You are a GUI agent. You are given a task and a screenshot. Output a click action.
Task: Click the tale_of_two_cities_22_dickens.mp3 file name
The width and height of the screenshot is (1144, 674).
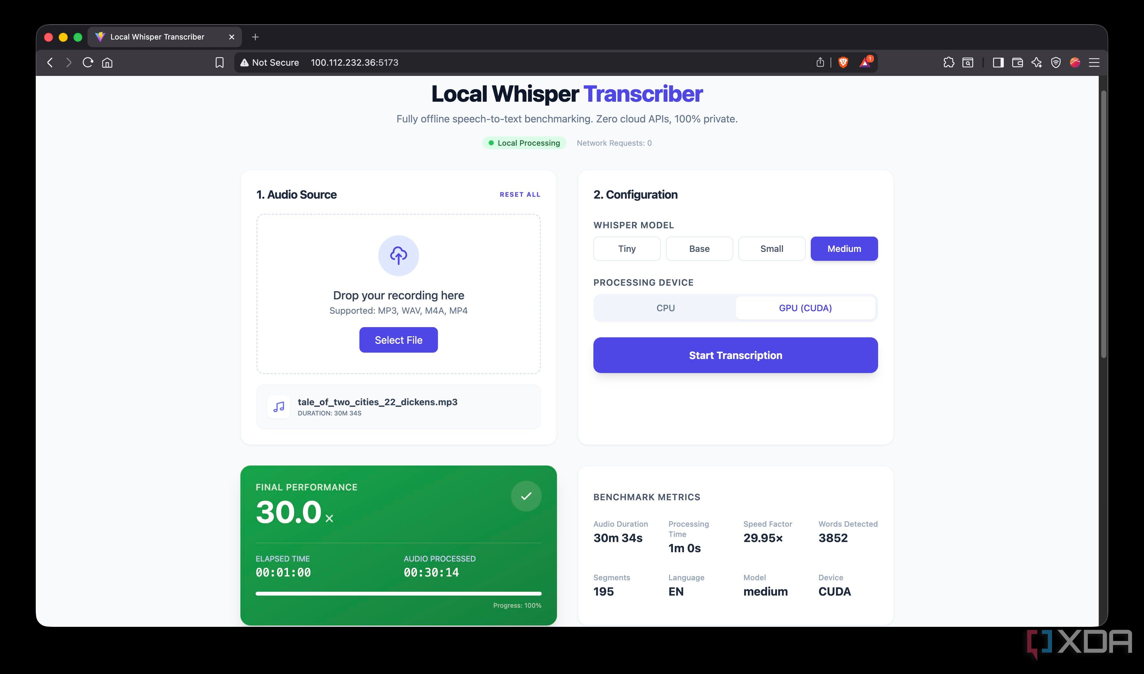(x=377, y=402)
